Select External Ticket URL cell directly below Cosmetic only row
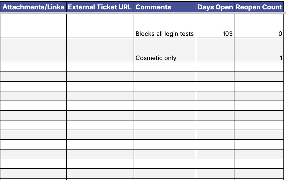This screenshot has height=180, width=286. (x=100, y=67)
